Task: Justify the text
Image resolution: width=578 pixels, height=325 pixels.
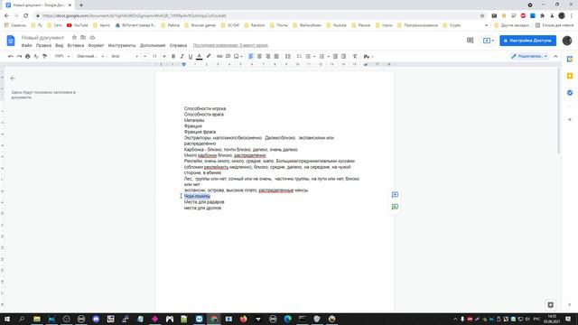Action: 276,56
